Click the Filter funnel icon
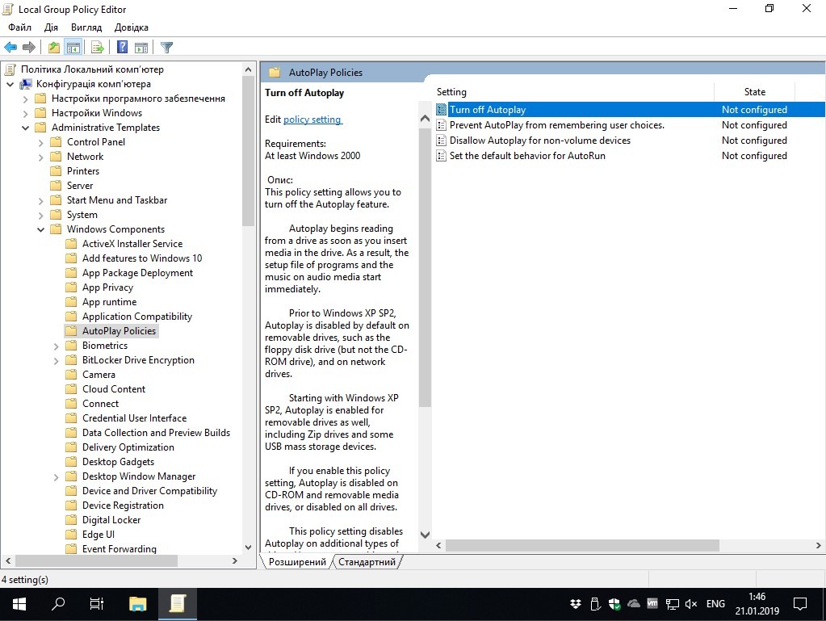The width and height of the screenshot is (826, 621). 166,48
